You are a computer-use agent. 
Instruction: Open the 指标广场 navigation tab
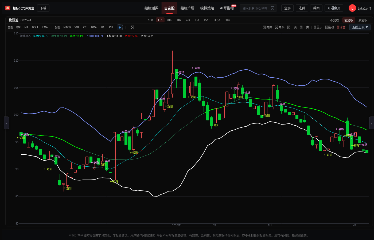pos(188,8)
